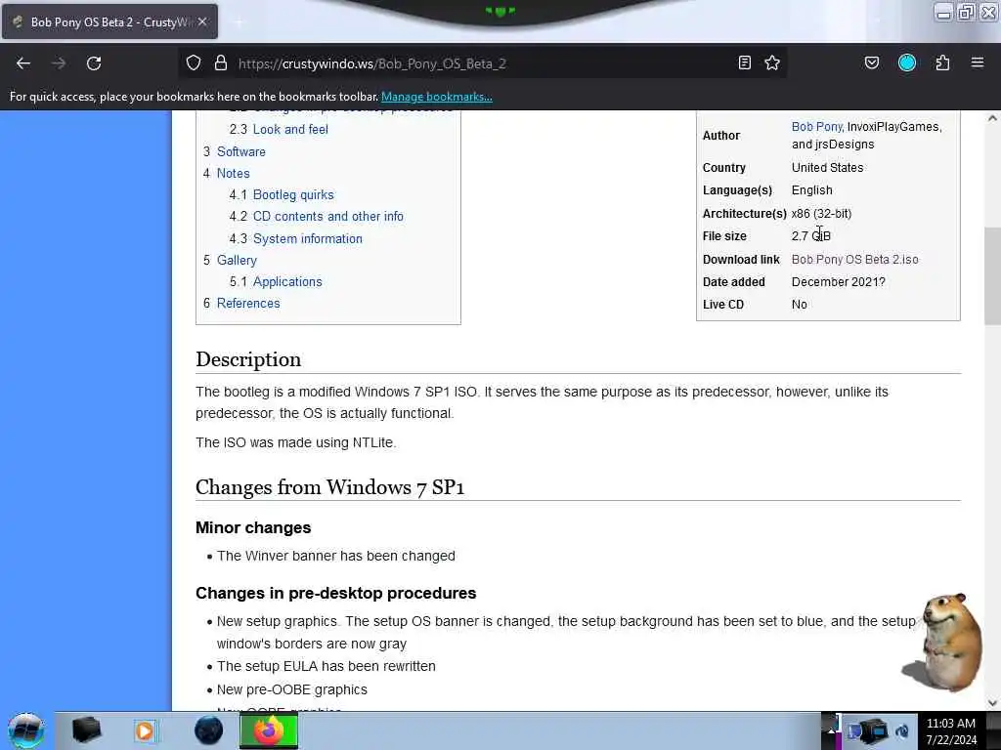Open the Firefox hamburger menu
The image size is (1001, 750).
click(978, 63)
